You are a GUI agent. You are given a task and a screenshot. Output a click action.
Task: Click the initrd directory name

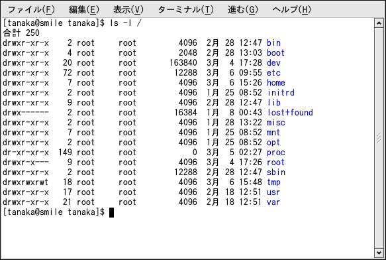tap(281, 92)
